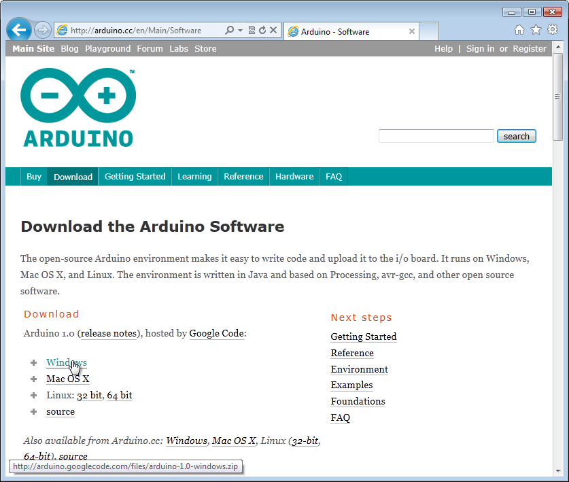Click the Compatibility View icon
This screenshot has width=569, height=482.
click(x=252, y=30)
